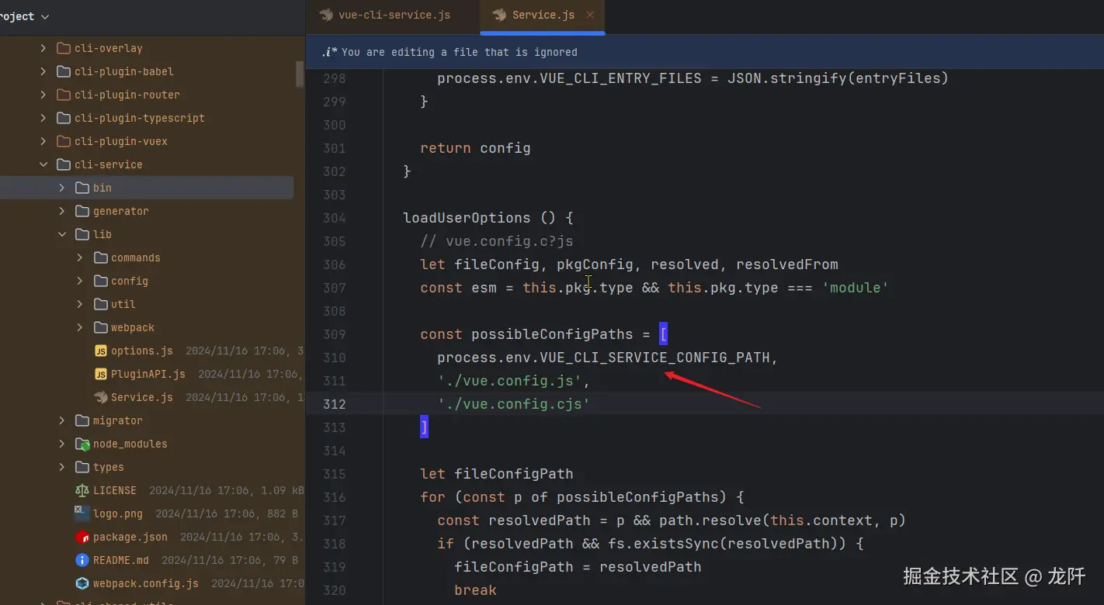
Task: Select LICENSE in the project tree
Action: tap(115, 490)
